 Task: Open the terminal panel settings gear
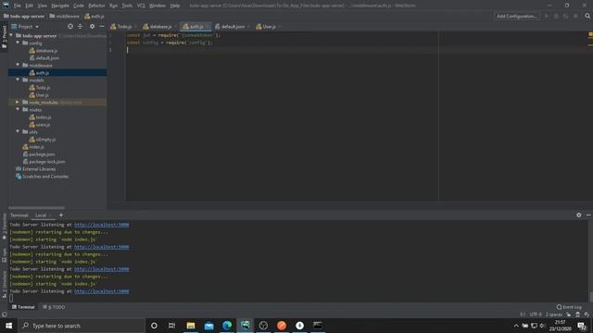(578, 215)
